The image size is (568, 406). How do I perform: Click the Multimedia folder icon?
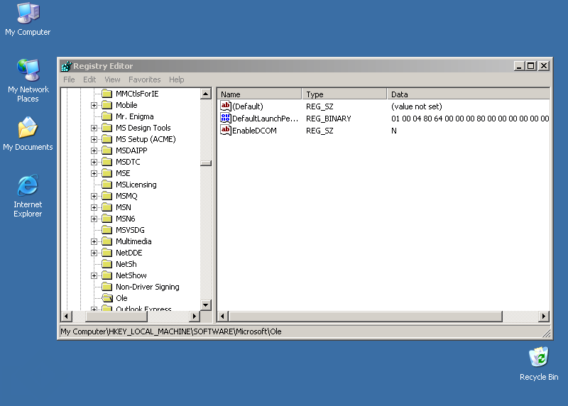[107, 241]
